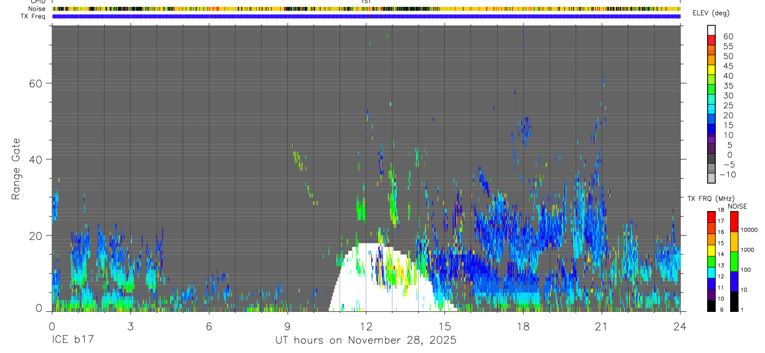Click the 18 tick on the UT hours axis

523,326
